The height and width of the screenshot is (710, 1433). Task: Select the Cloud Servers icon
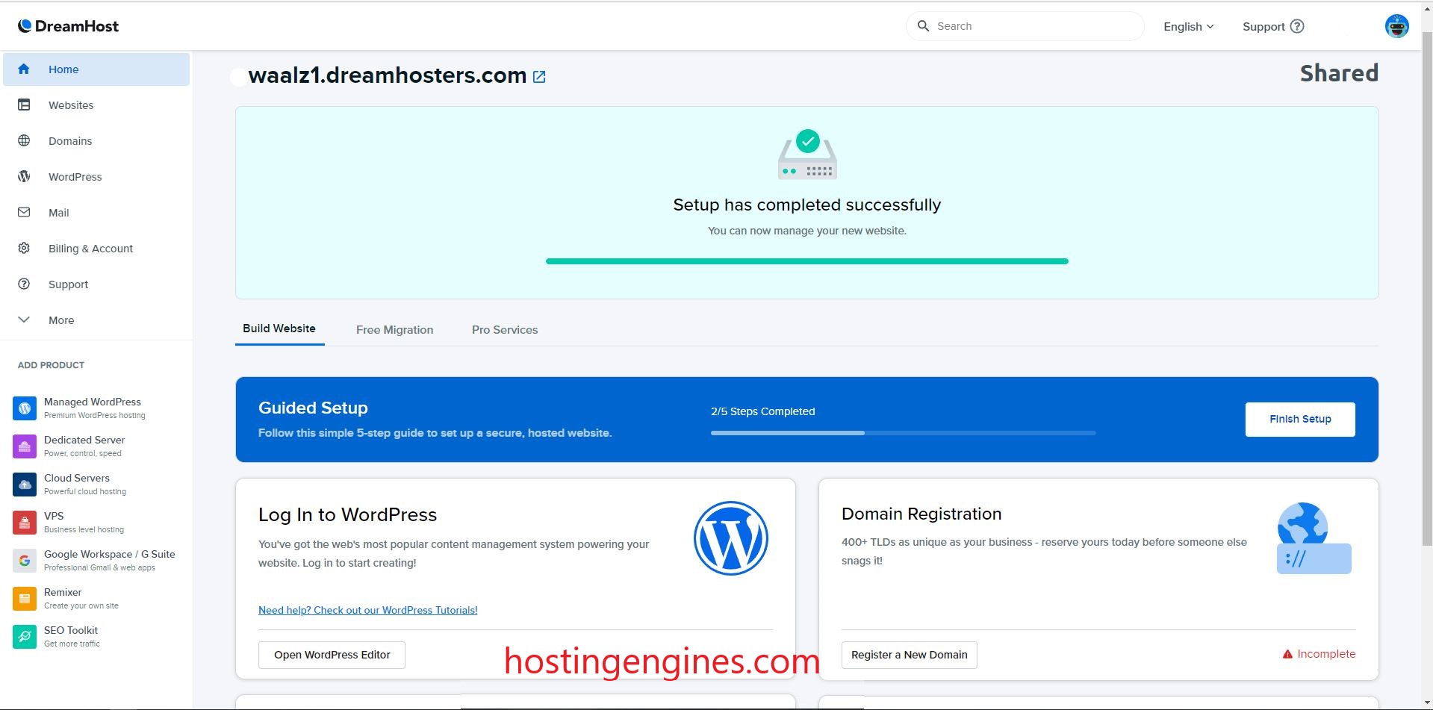click(25, 484)
